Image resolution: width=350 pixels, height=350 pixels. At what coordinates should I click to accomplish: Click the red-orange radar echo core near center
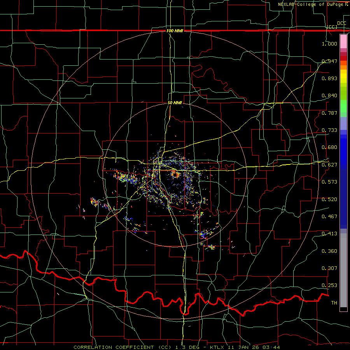click(x=175, y=174)
